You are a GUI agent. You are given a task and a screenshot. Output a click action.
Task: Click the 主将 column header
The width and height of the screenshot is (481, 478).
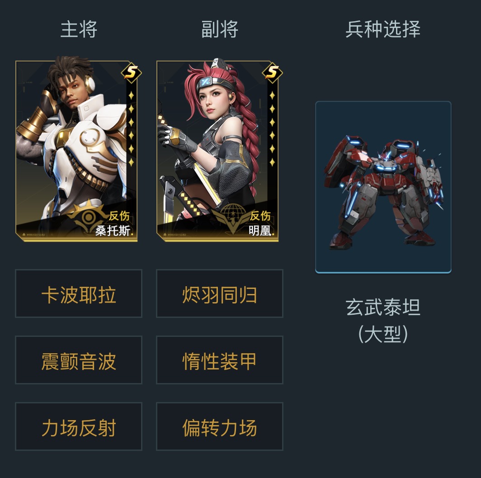[x=79, y=29]
